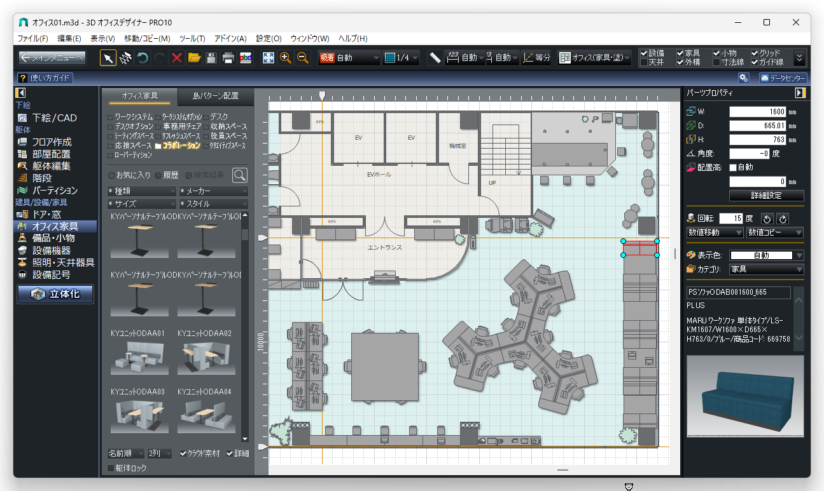Screen dimensions: 824x491
Task: Enable the 天井 layer checkbox
Action: point(644,62)
